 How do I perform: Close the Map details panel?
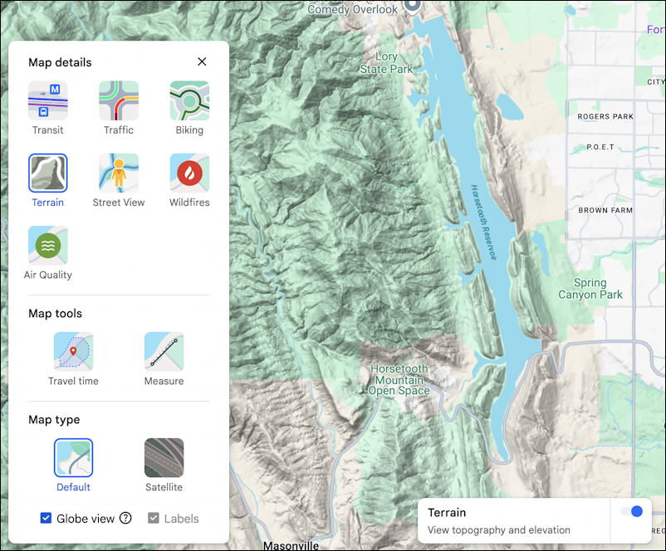[201, 61]
